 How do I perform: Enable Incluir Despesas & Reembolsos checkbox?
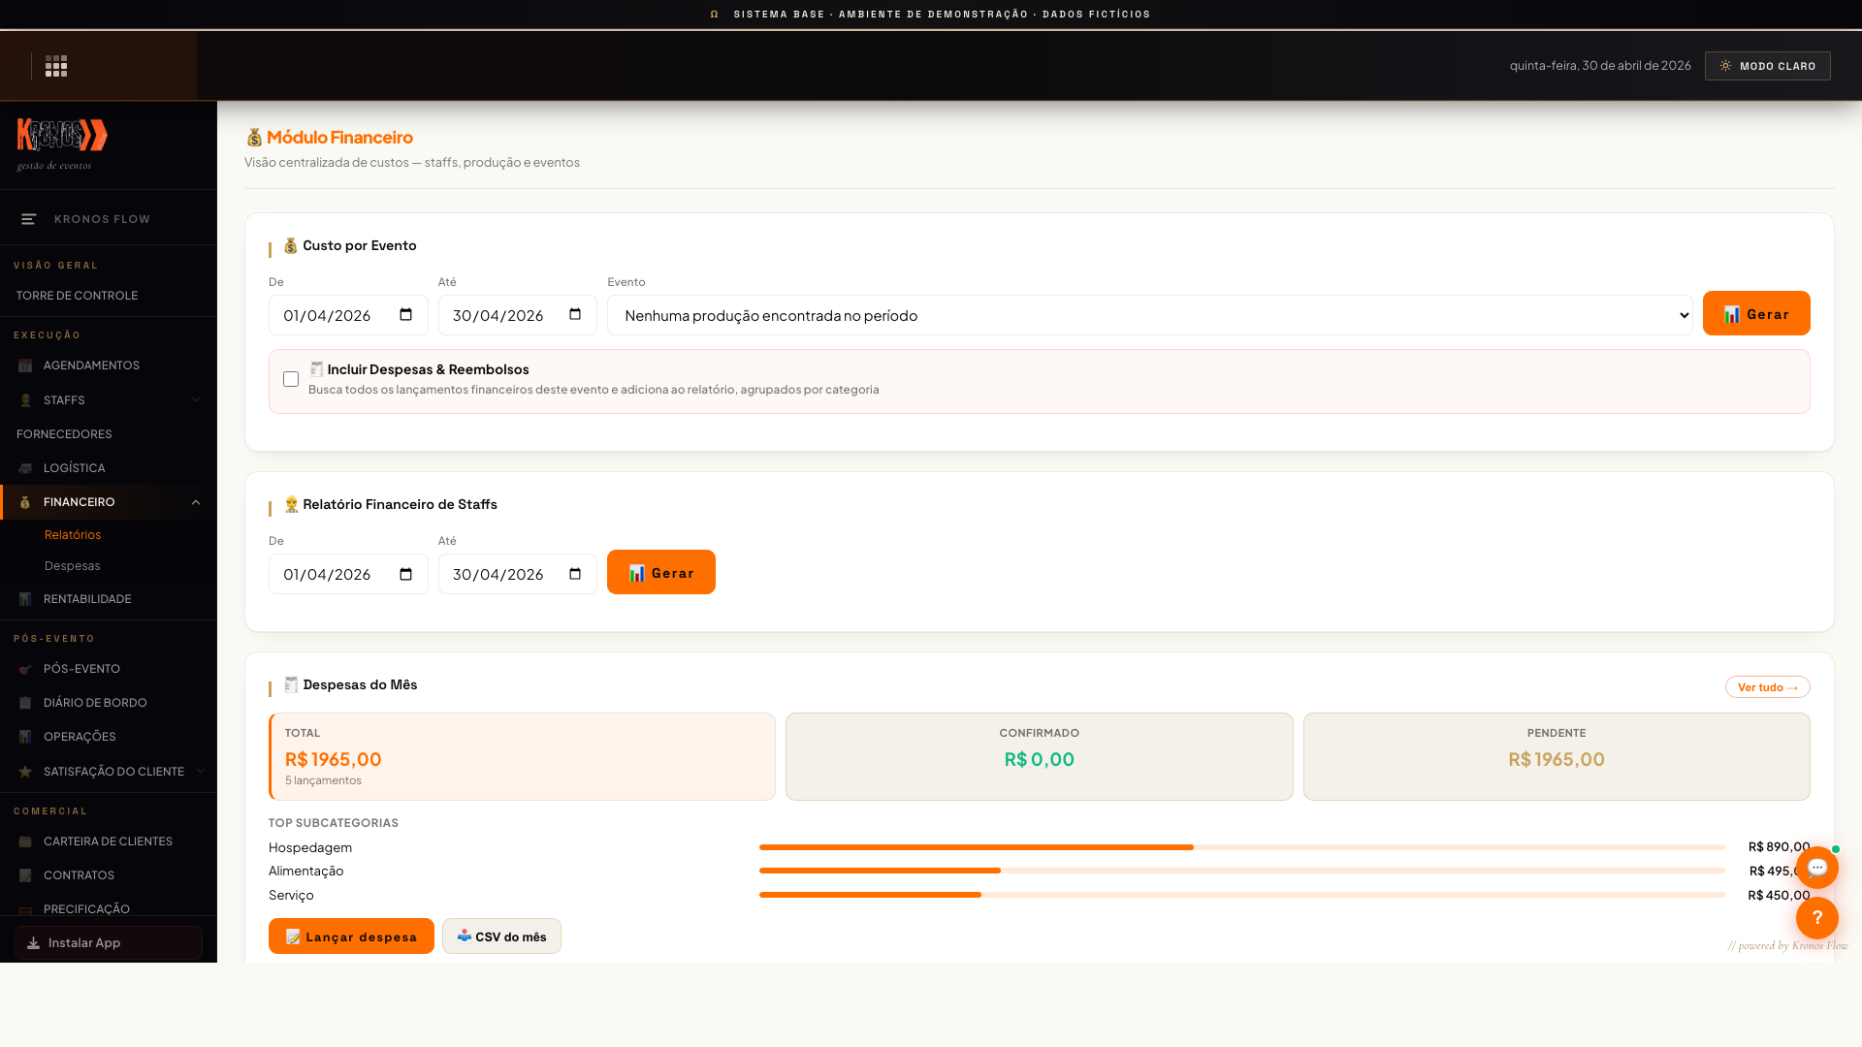click(x=291, y=379)
